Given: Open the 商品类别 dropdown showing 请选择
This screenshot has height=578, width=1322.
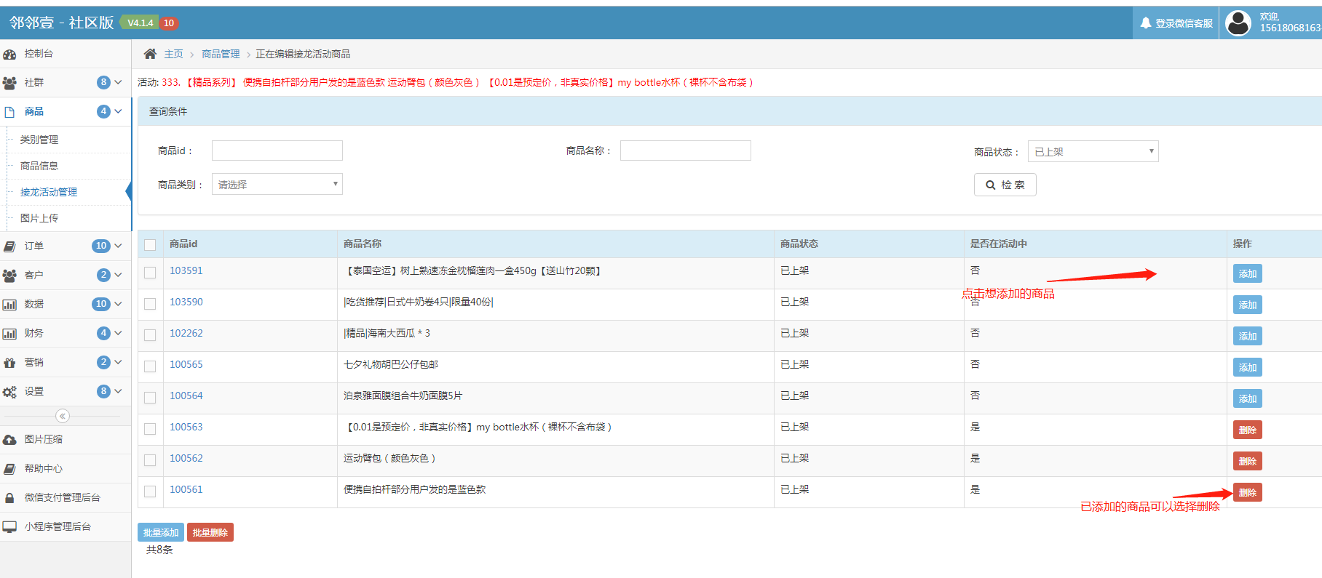Looking at the screenshot, I should [277, 184].
